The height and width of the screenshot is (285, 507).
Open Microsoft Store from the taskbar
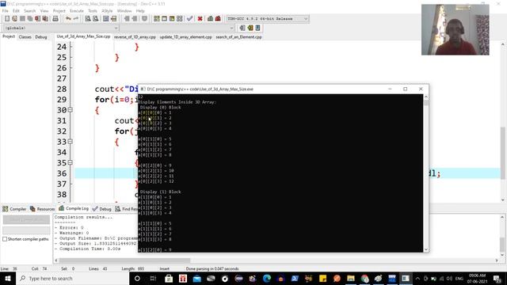169,278
